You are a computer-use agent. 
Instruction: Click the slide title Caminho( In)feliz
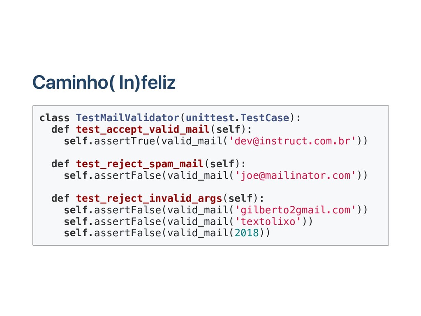click(104, 82)
